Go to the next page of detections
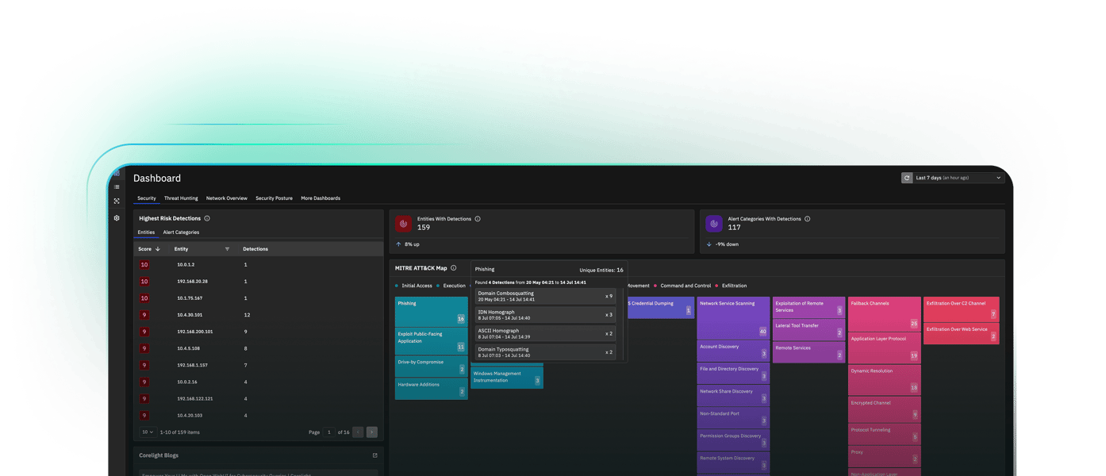This screenshot has height=476, width=1106. tap(372, 432)
